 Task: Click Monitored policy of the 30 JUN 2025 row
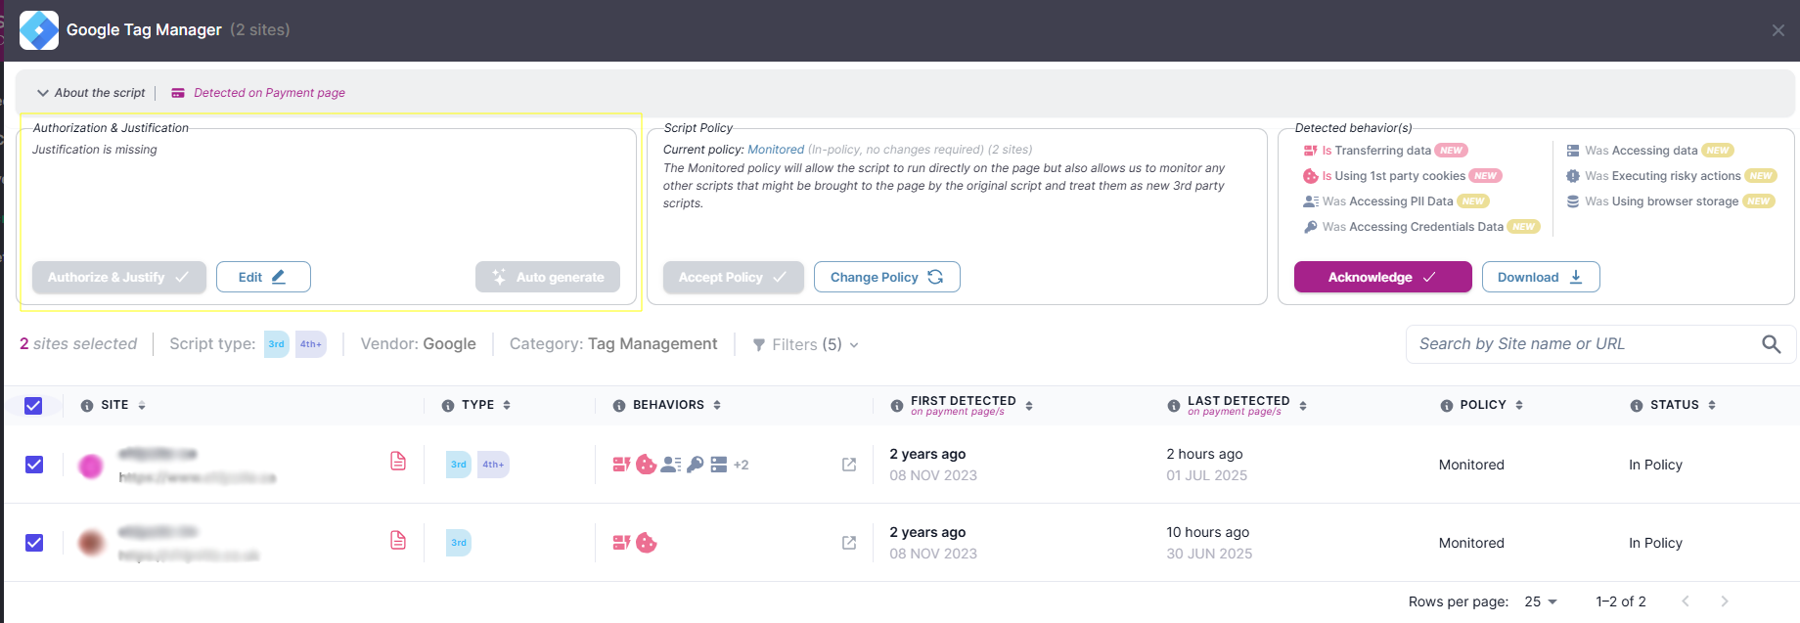(x=1471, y=543)
